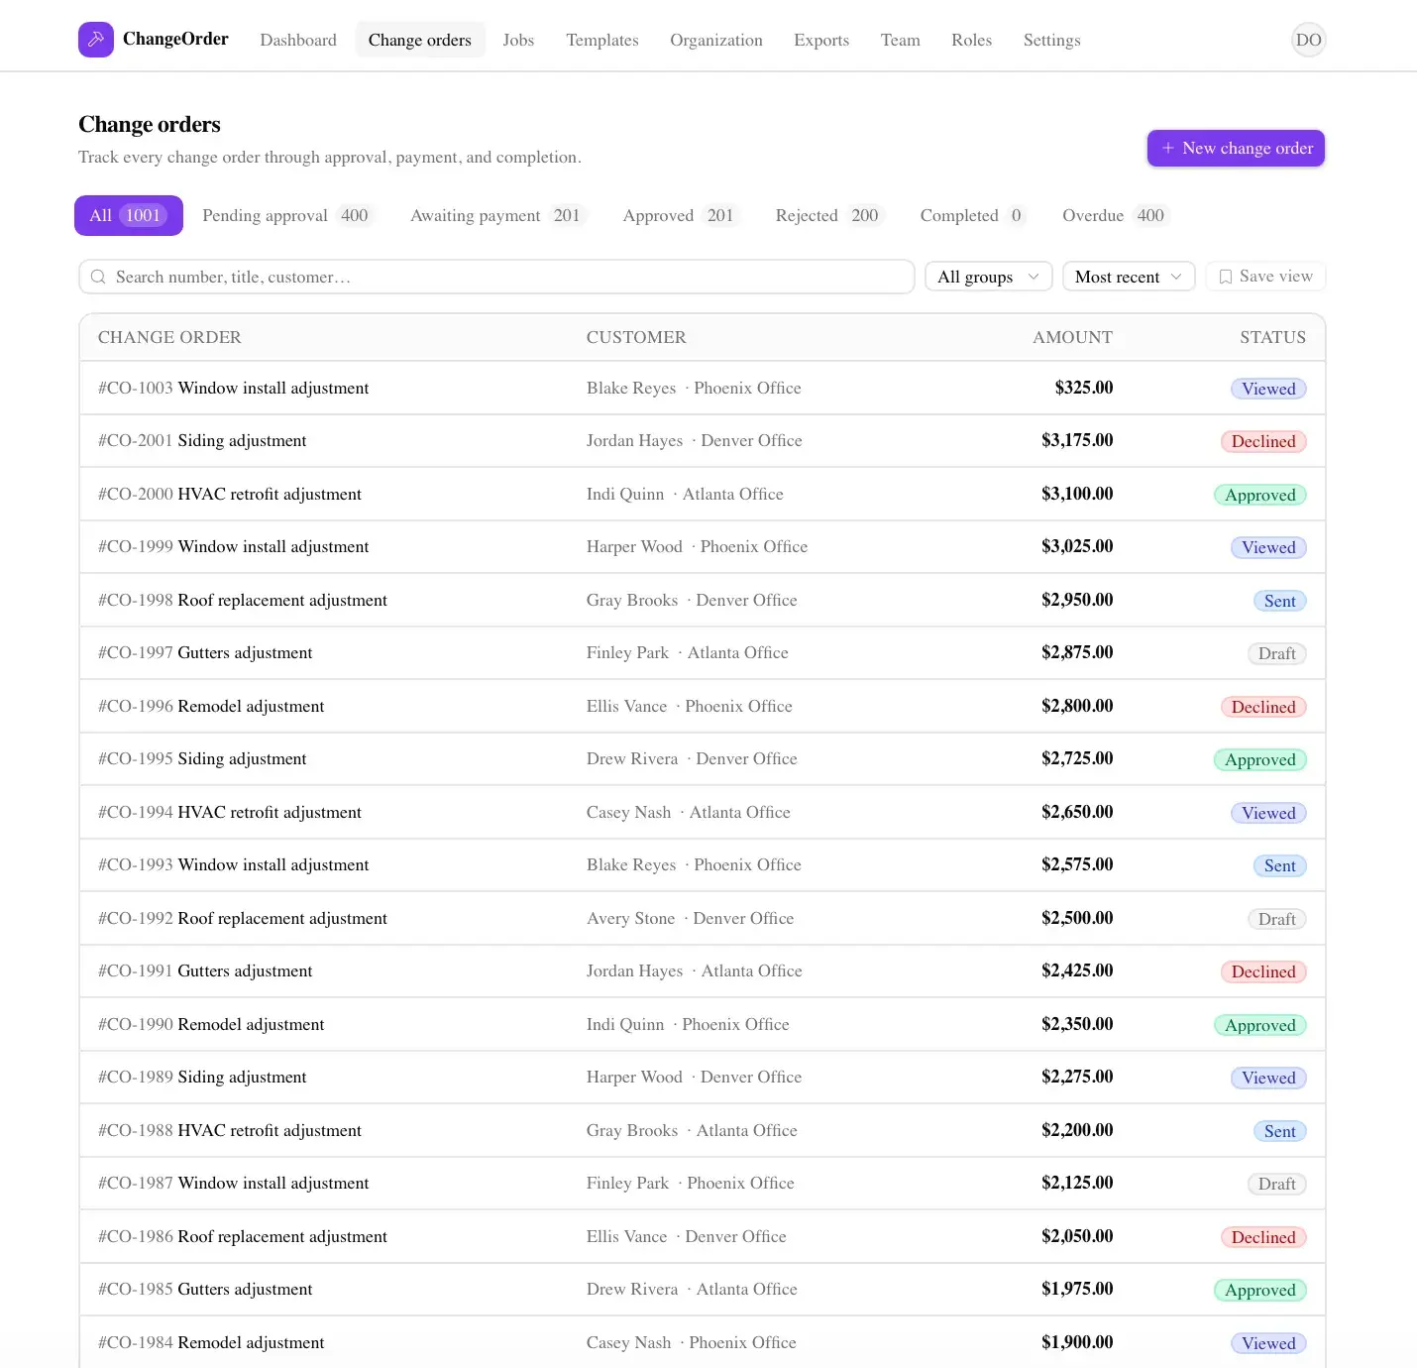Select the #CO-1987 Window install adjustment row
The height and width of the screenshot is (1368, 1417).
(x=702, y=1184)
